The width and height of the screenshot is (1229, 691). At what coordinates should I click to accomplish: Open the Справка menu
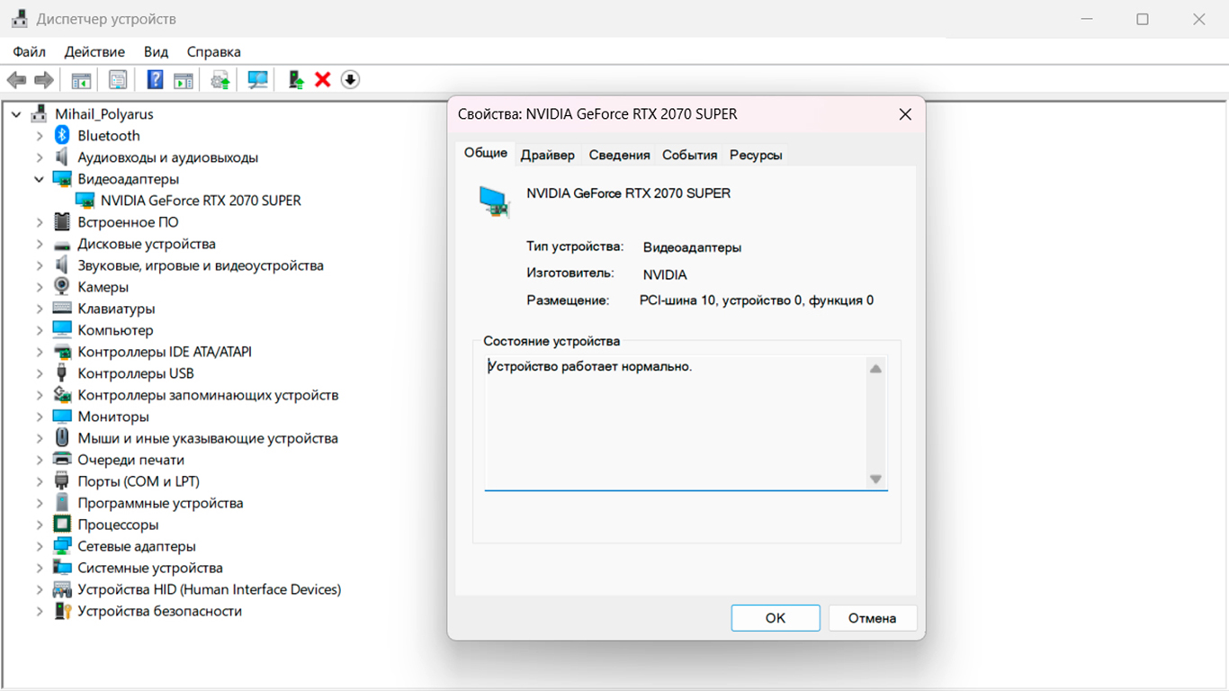pyautogui.click(x=214, y=52)
